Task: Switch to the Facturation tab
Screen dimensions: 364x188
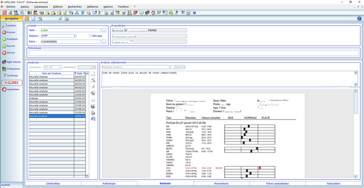Action: click(334, 183)
